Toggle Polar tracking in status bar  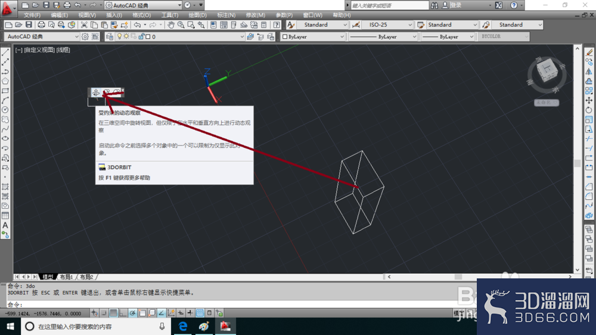point(132,314)
